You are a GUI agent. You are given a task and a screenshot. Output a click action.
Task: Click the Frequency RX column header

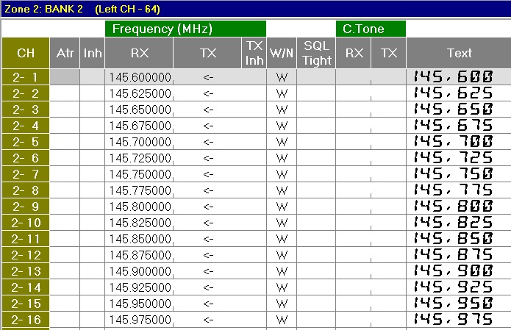click(139, 53)
